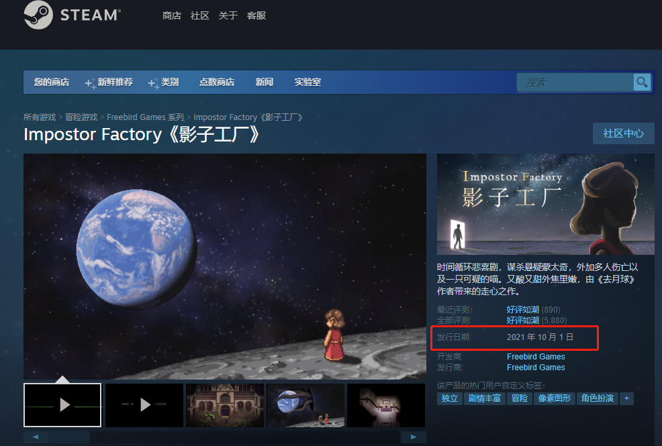The image size is (662, 446).
Task: Select the Earth and moon screenshot thumbnail
Action: tap(305, 405)
